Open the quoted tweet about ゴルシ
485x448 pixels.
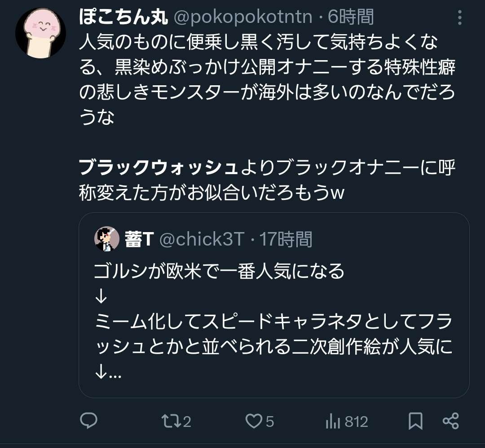(x=274, y=314)
